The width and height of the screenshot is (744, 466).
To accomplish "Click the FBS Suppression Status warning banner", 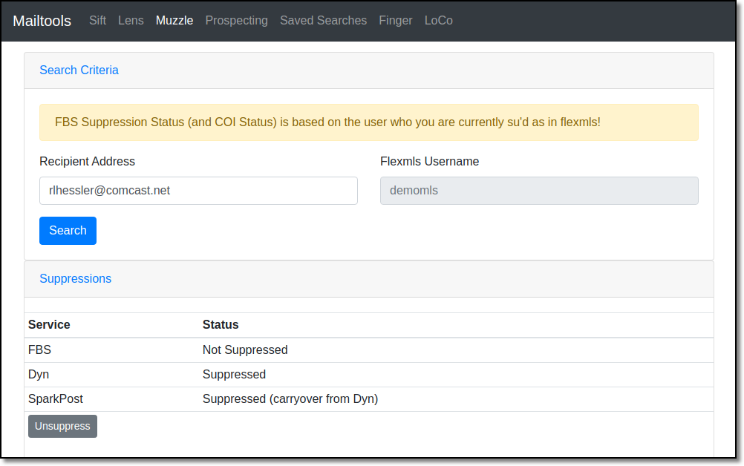I will point(369,122).
